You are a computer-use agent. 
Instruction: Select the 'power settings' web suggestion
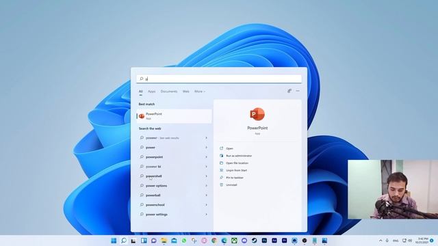tap(174, 215)
